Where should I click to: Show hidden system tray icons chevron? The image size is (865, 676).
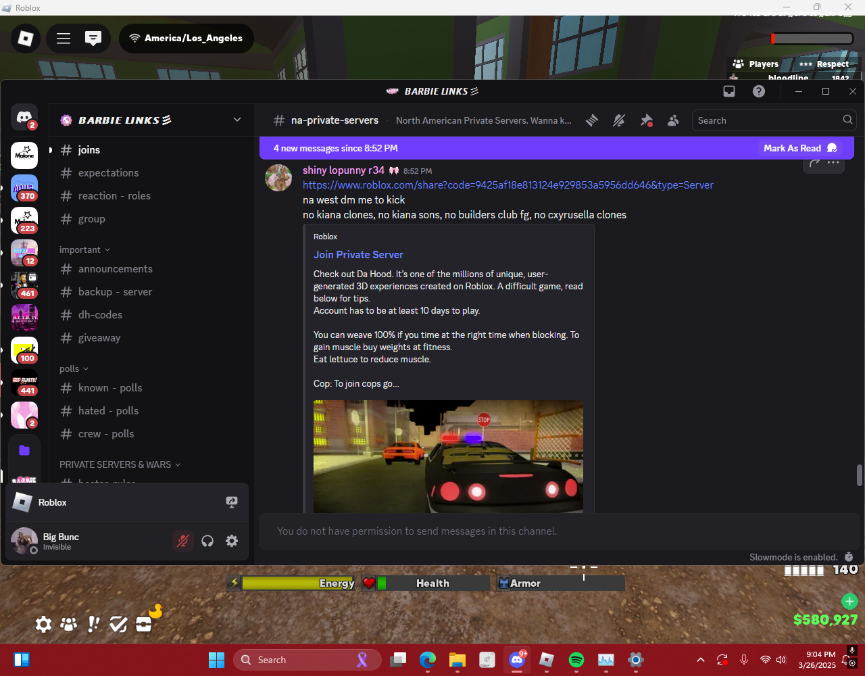701,660
